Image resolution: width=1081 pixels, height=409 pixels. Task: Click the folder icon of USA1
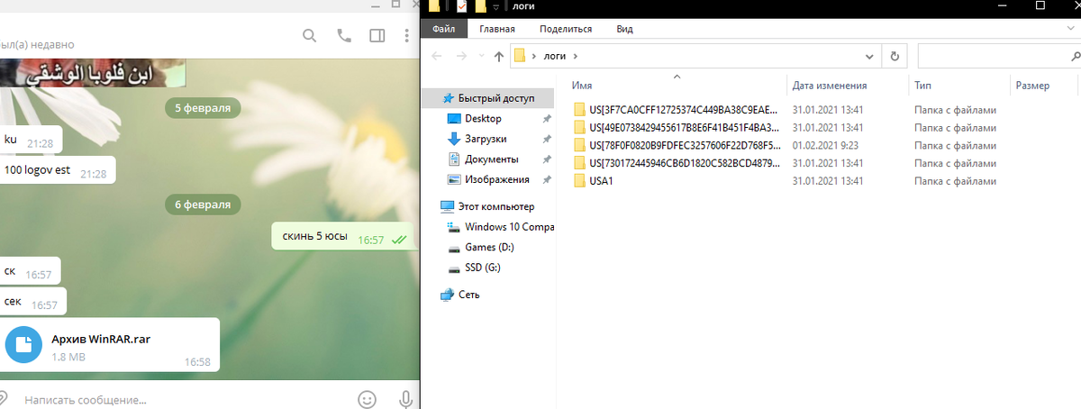(x=579, y=180)
